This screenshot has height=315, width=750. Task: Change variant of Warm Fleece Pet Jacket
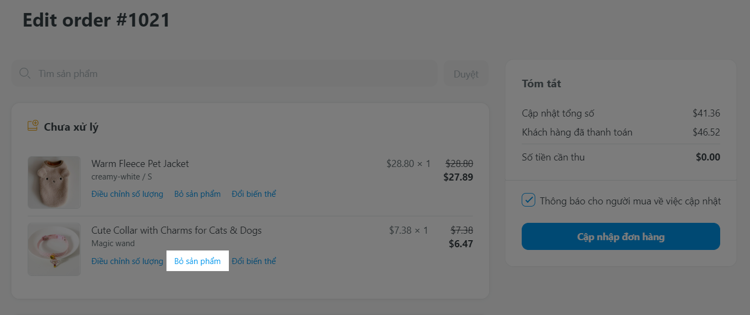click(x=254, y=194)
